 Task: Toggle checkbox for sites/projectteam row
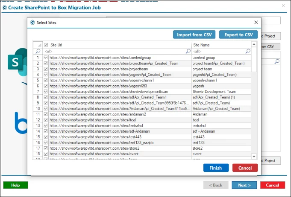coord(46,69)
